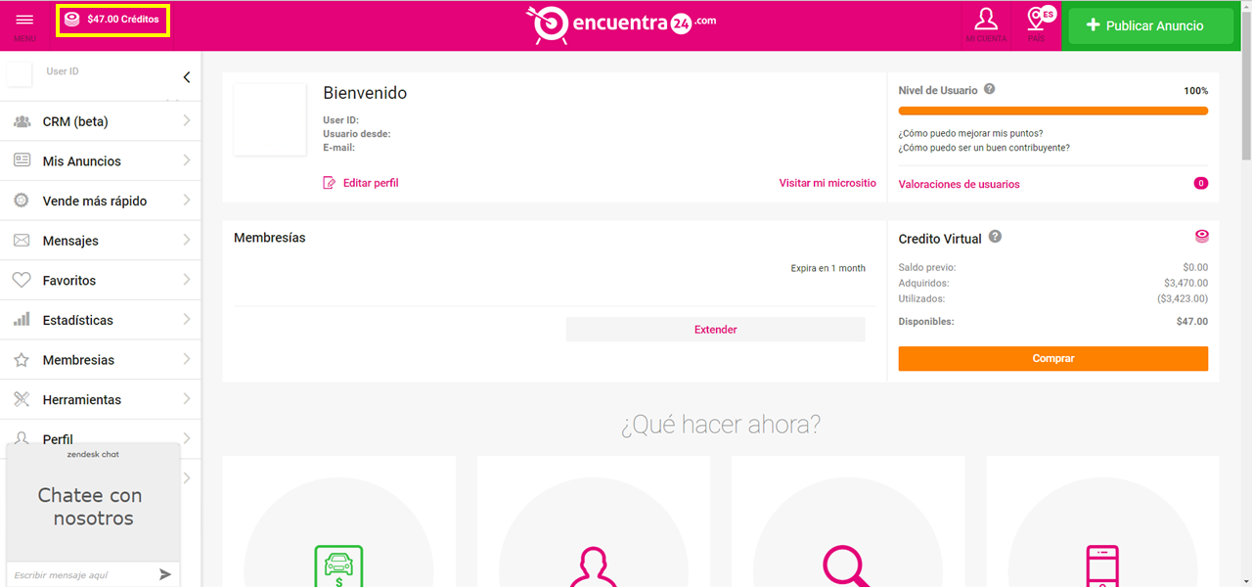The height and width of the screenshot is (587, 1252).
Task: Click Publicar Anuncio button
Action: (1150, 25)
